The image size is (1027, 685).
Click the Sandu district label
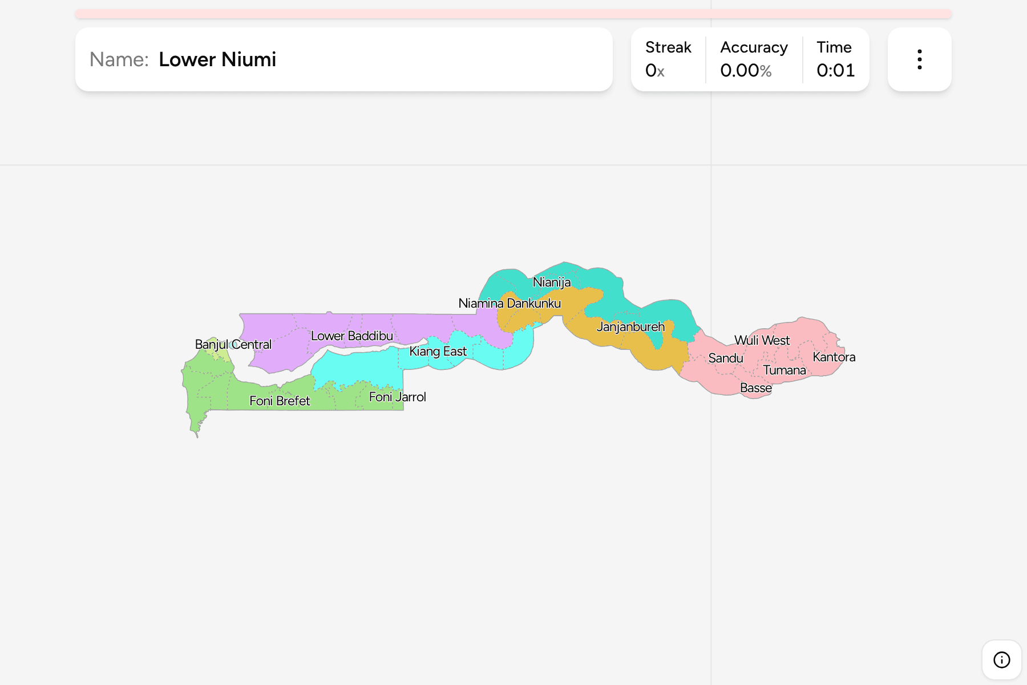coord(726,358)
